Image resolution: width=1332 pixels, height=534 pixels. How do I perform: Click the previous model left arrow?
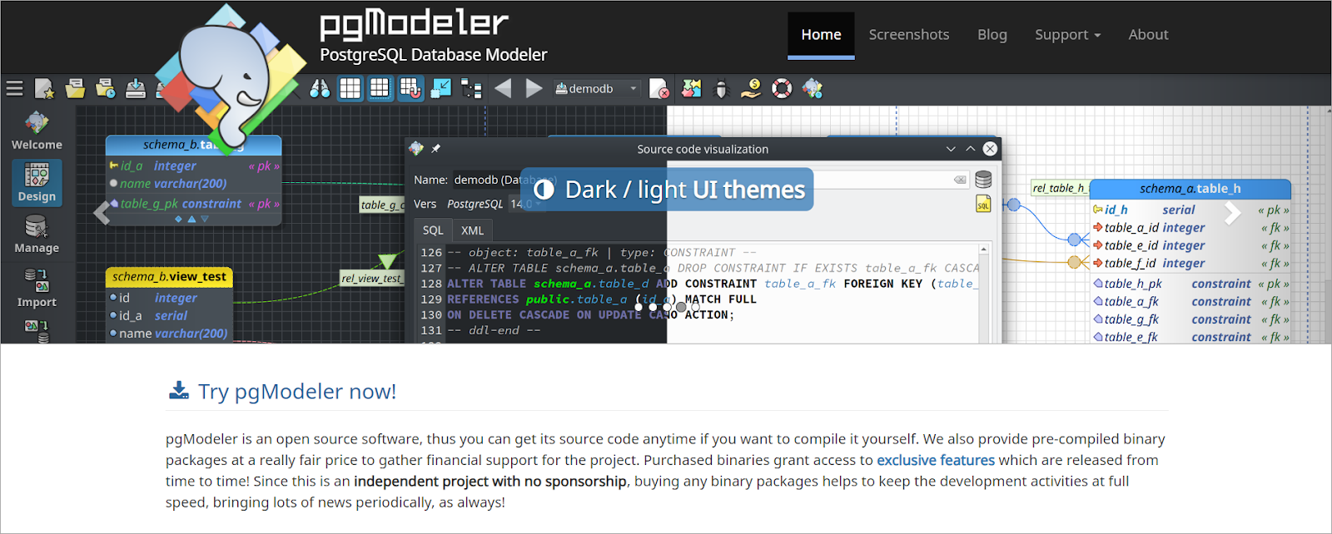point(503,88)
